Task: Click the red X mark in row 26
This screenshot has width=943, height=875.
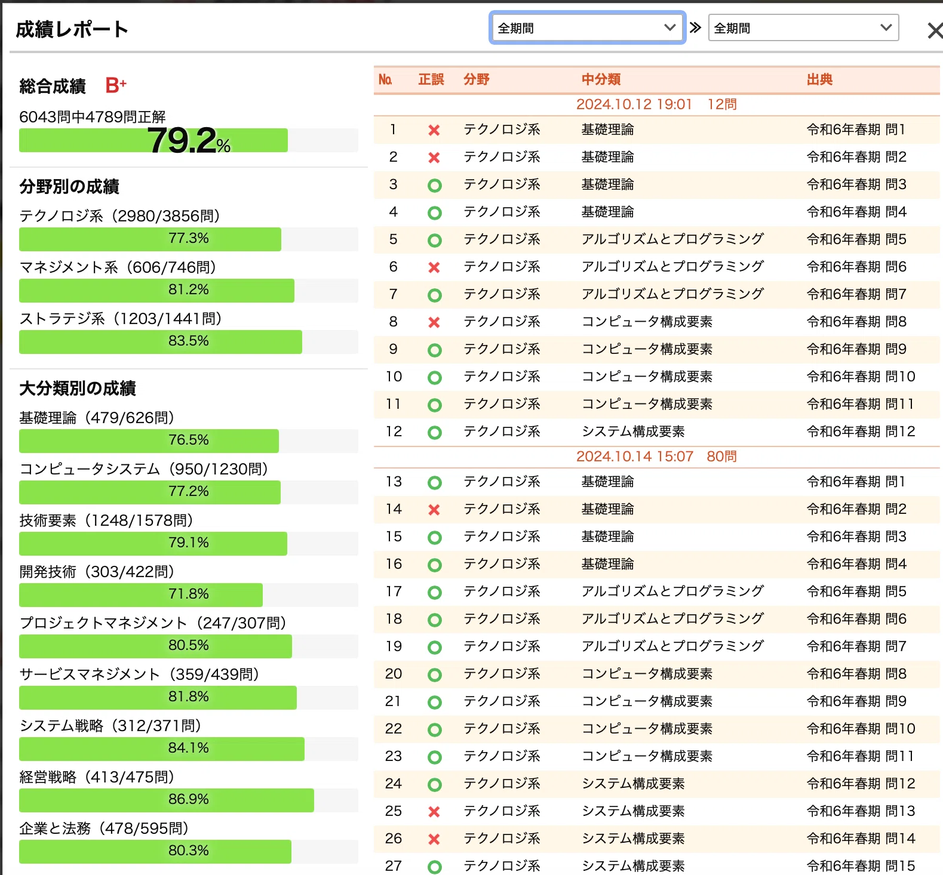Action: pos(434,839)
